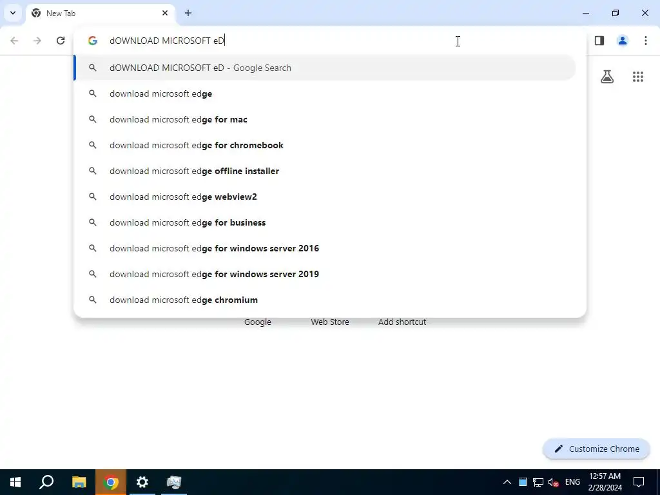
Task: Open File Explorer from taskbar
Action: 79,482
